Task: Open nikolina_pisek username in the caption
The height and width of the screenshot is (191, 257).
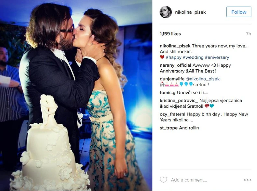Action: (175, 46)
